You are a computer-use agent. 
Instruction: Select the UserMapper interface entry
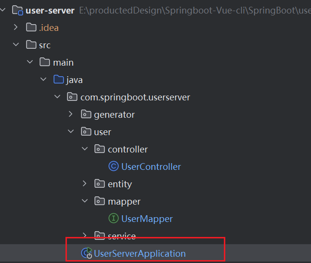[147, 219]
